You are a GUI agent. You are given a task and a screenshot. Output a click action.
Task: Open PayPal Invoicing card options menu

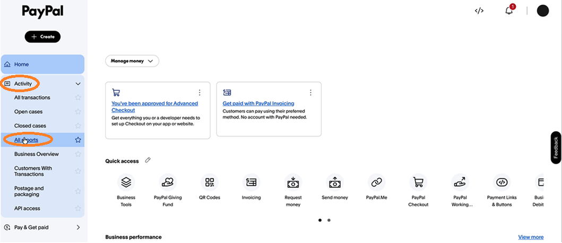[311, 93]
